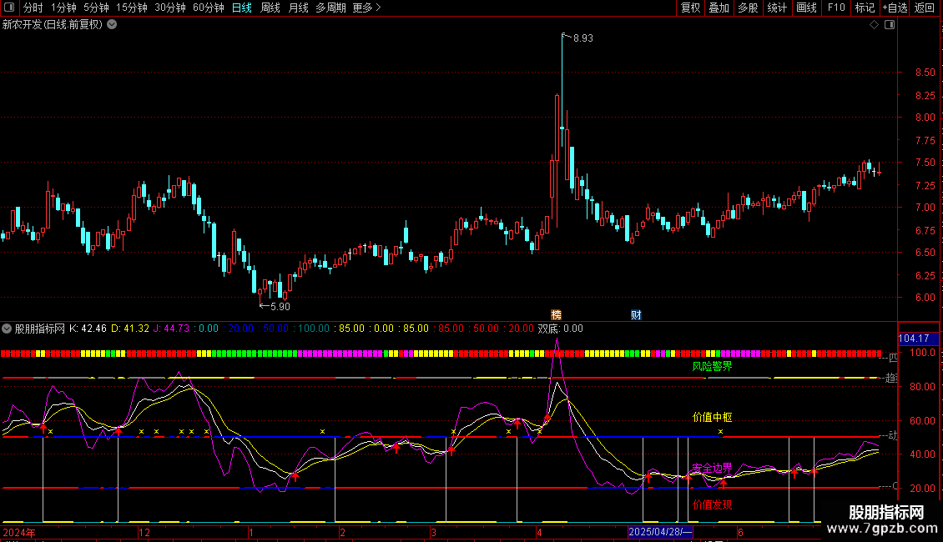This screenshot has width=943, height=542.
Task: Open the 多周期 multi-period view
Action: click(330, 8)
